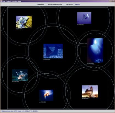Viewport: 115px width, 113px height.
Task: Select the sea turtle with diver image
Action: click(x=90, y=91)
